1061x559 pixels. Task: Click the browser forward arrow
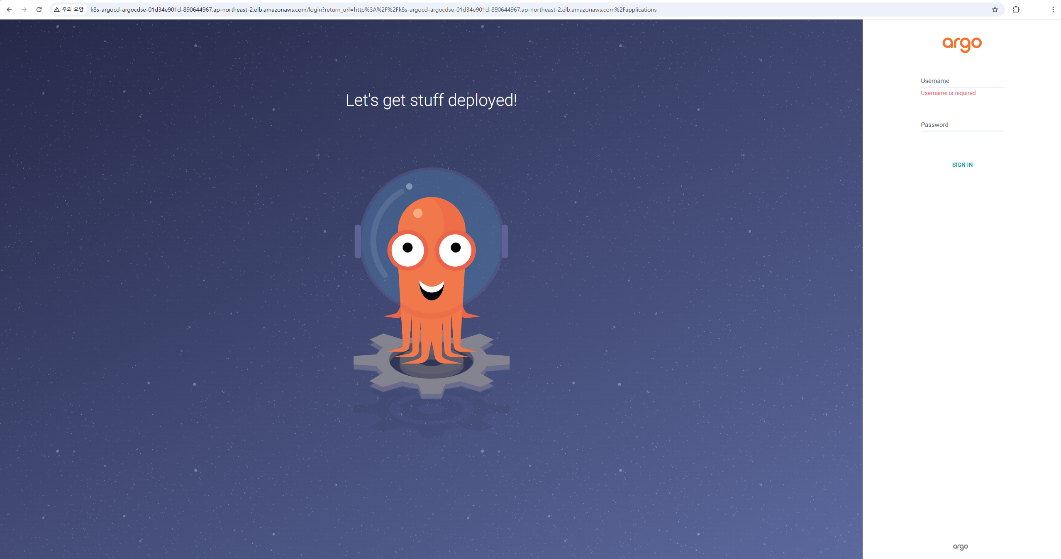(24, 10)
